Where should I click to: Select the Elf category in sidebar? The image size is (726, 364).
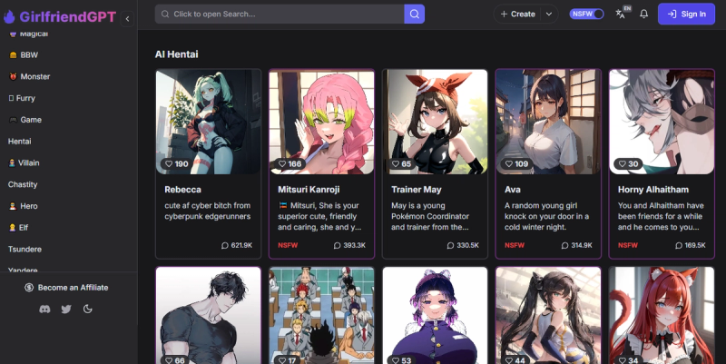click(x=18, y=227)
